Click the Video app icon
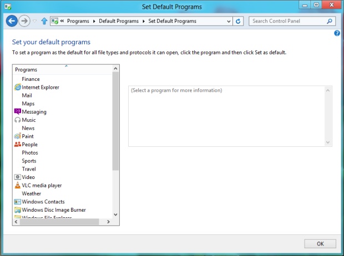Image resolution: width=344 pixels, height=256 pixels. [x=18, y=177]
